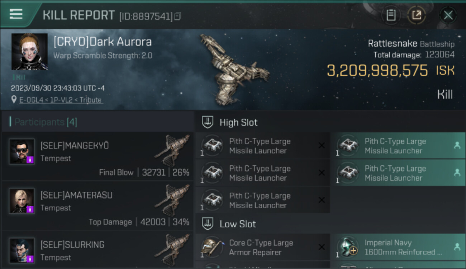Open the Dark Aurora pilot portrait
The width and height of the screenshot is (466, 269).
point(29,51)
